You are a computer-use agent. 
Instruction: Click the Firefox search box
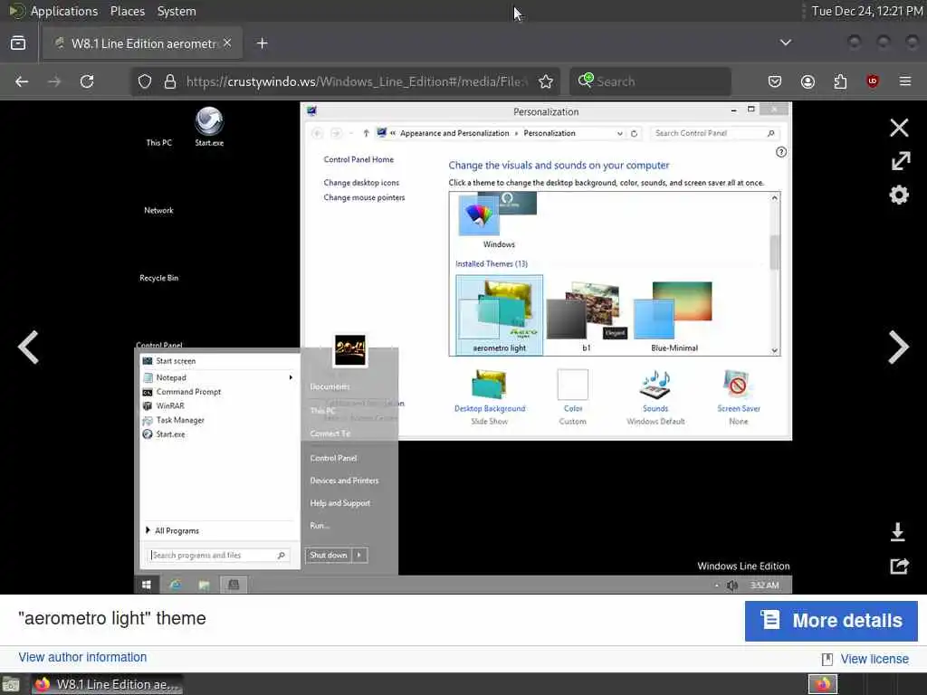[650, 81]
